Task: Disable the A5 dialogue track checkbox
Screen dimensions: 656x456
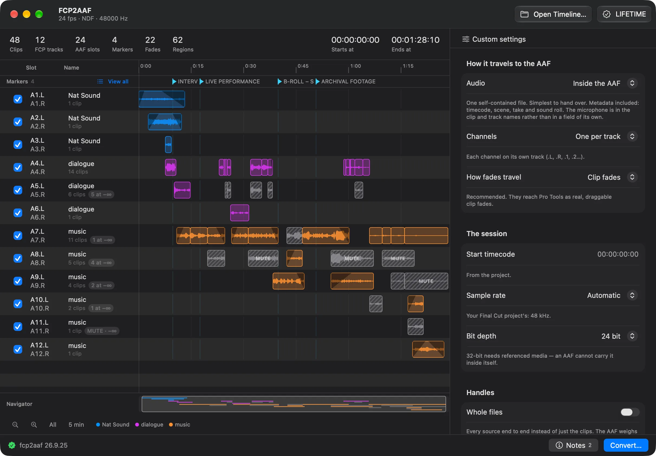Action: pyautogui.click(x=18, y=190)
